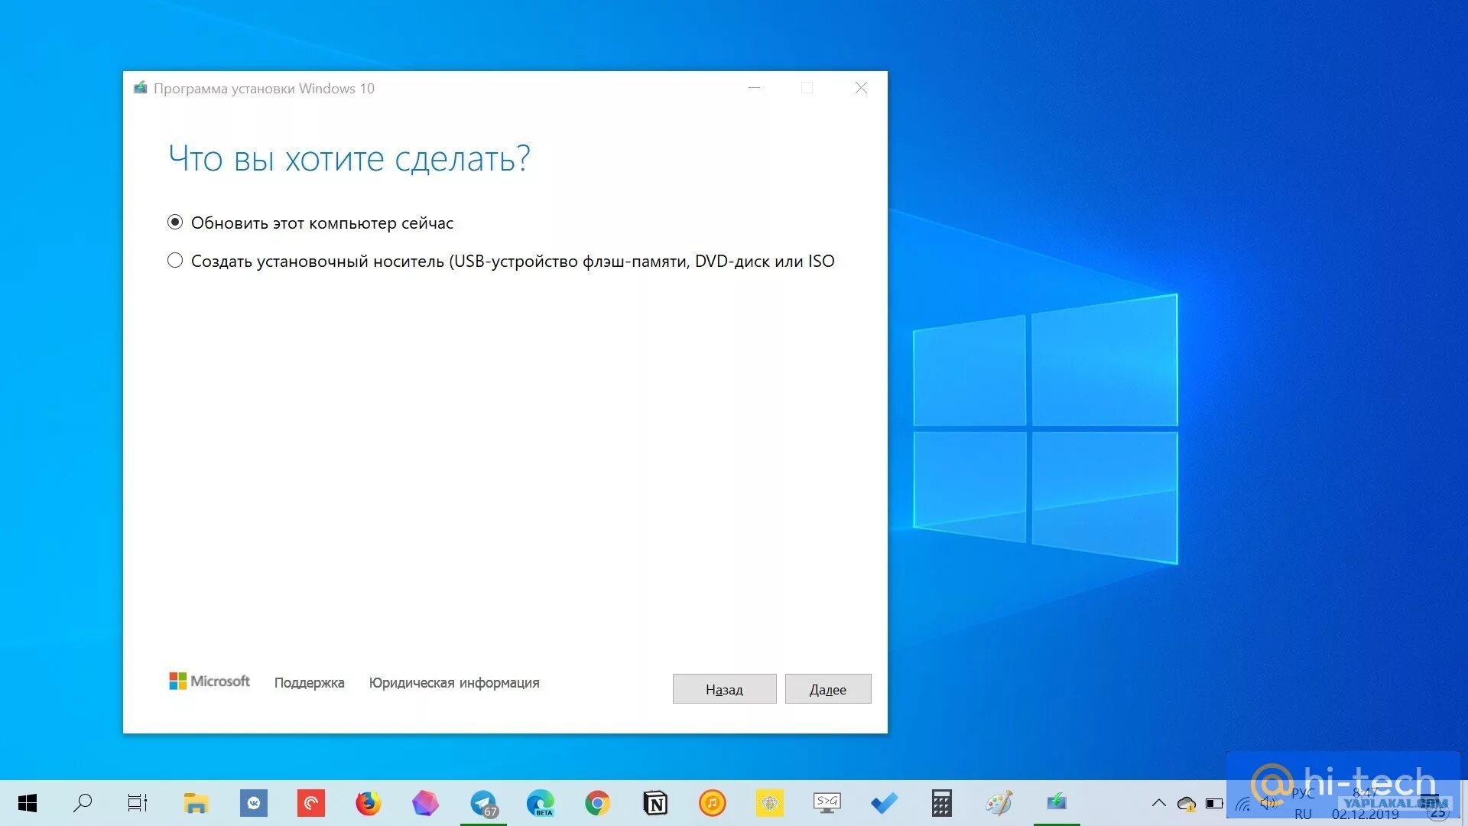Image resolution: width=1468 pixels, height=826 pixels.
Task: Open the Поддержка link
Action: pyautogui.click(x=309, y=683)
